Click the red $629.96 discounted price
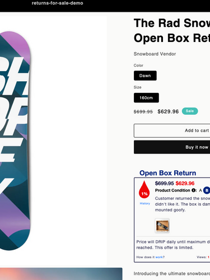Viewport: 210px width, 280px height. 185,183
